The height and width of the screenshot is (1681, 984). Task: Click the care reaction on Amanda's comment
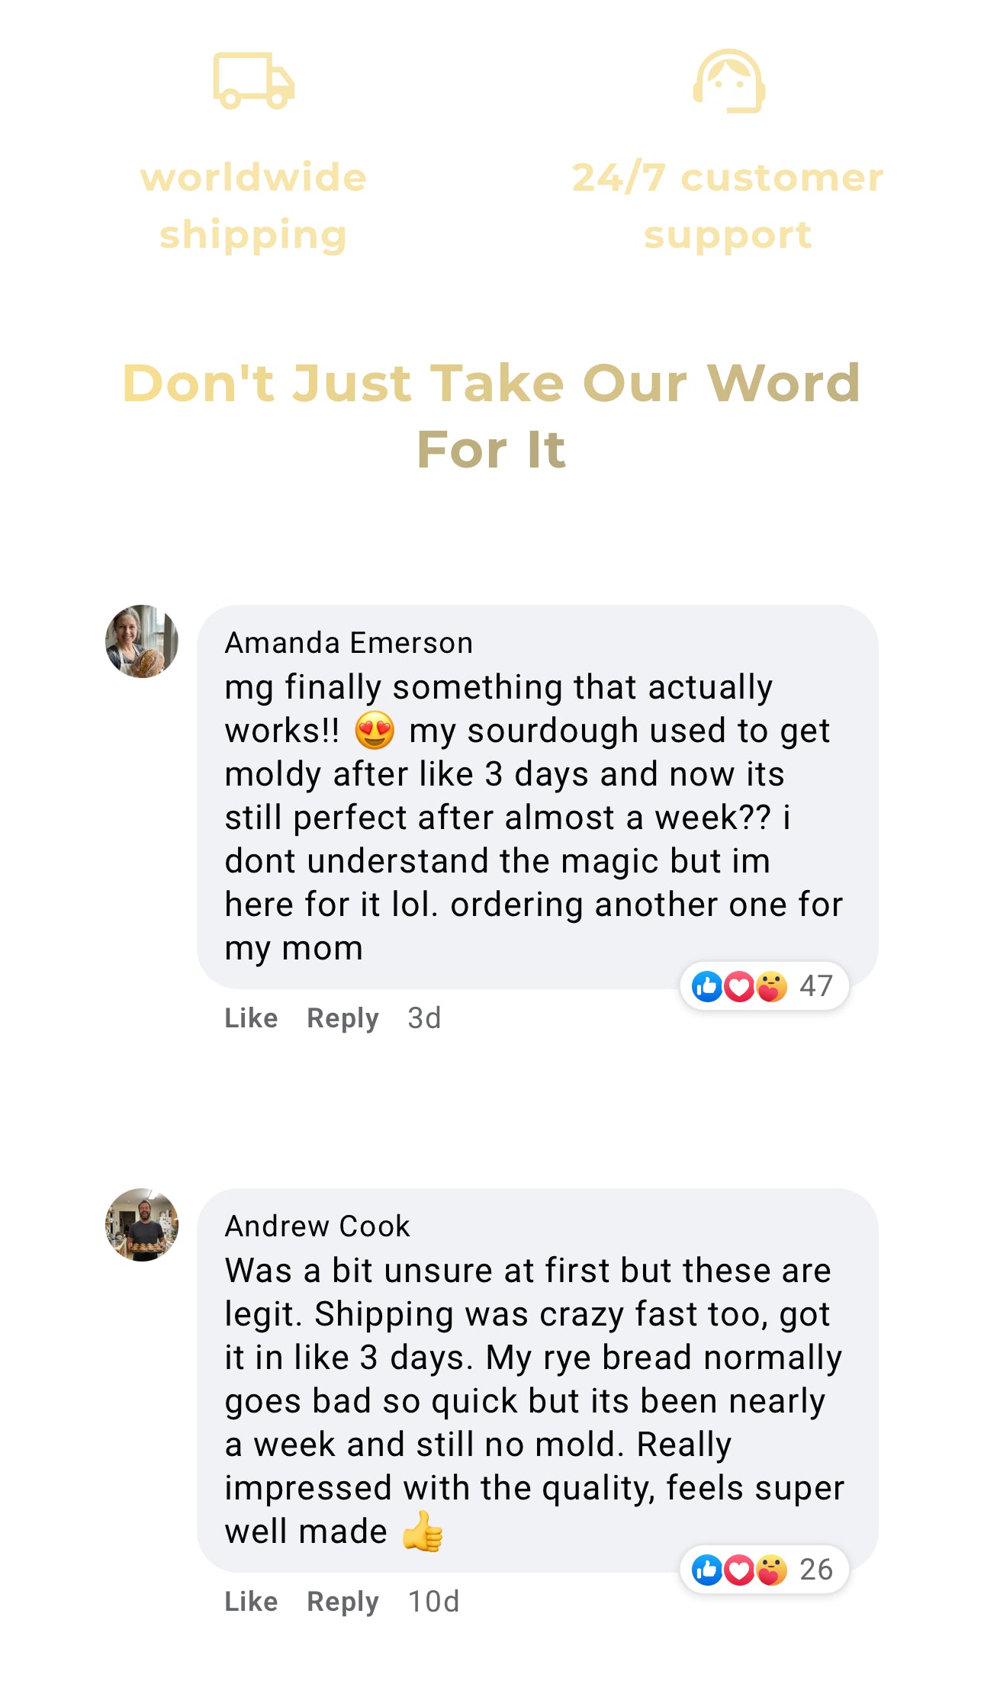[770, 986]
